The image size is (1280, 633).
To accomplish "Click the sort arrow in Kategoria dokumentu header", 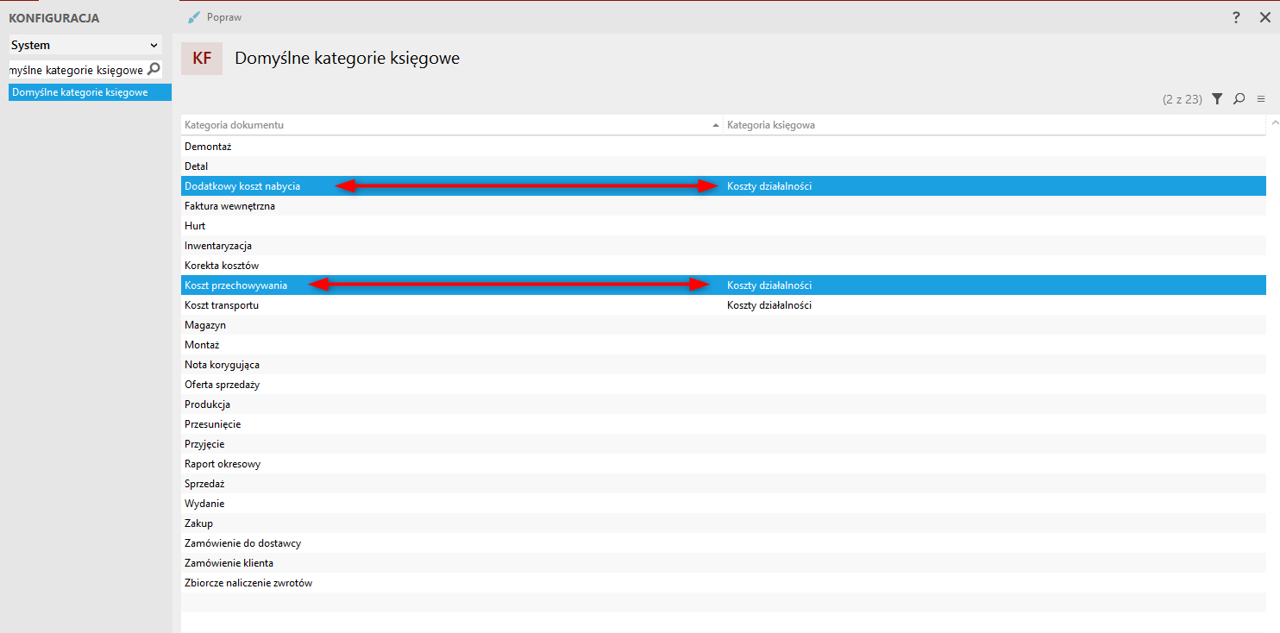I will (716, 125).
